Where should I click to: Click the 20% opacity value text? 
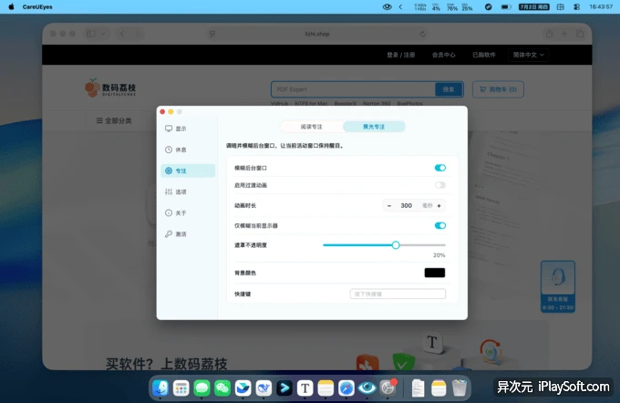click(439, 255)
